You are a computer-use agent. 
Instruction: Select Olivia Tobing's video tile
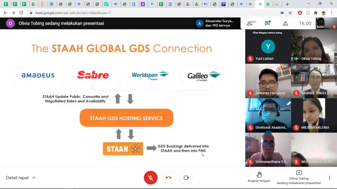[x=314, y=46]
